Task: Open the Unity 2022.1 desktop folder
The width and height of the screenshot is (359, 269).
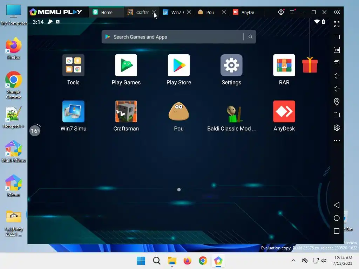Action: coord(14,223)
